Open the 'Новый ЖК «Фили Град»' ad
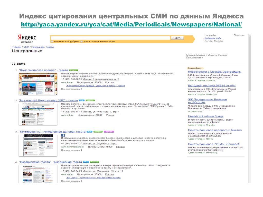Viewport: 263px width, 197px height. [x=206, y=116]
